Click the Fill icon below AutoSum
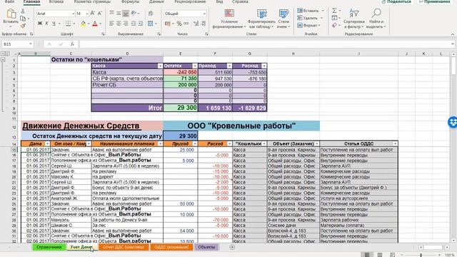The width and height of the screenshot is (457, 257). [334, 18]
